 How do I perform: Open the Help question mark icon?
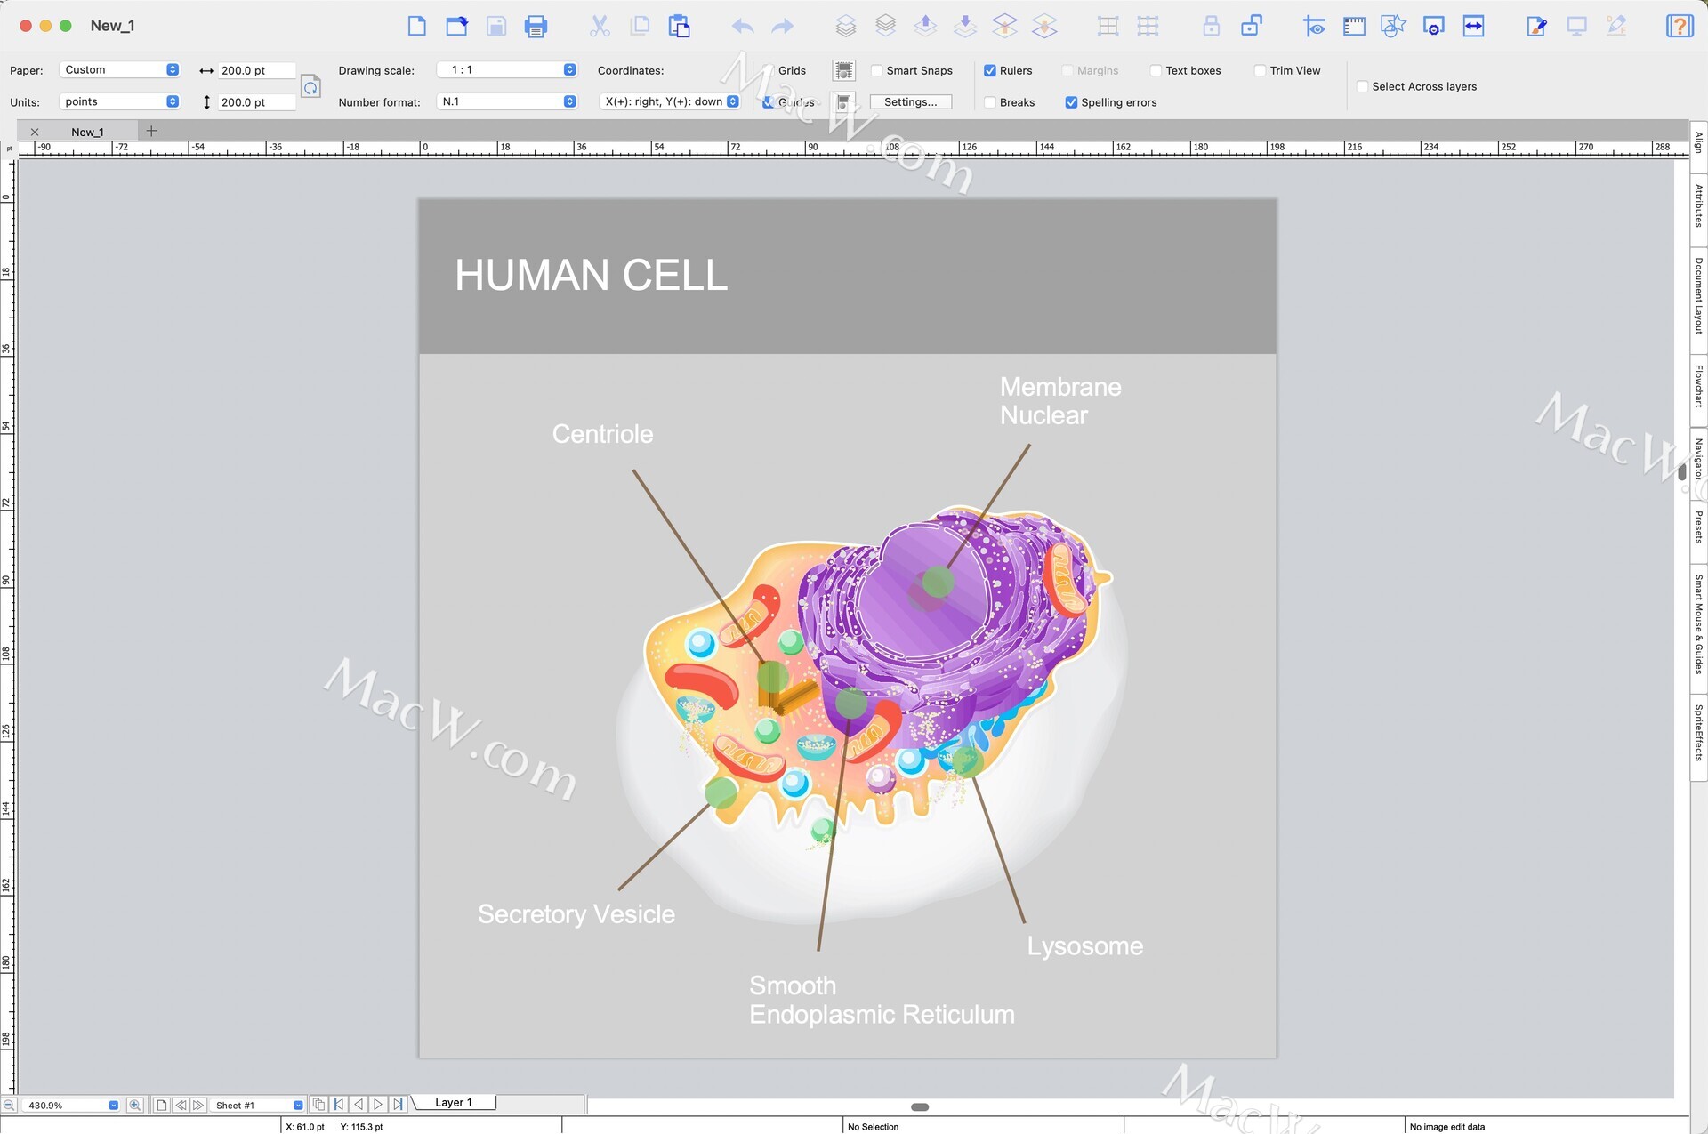point(1679,26)
